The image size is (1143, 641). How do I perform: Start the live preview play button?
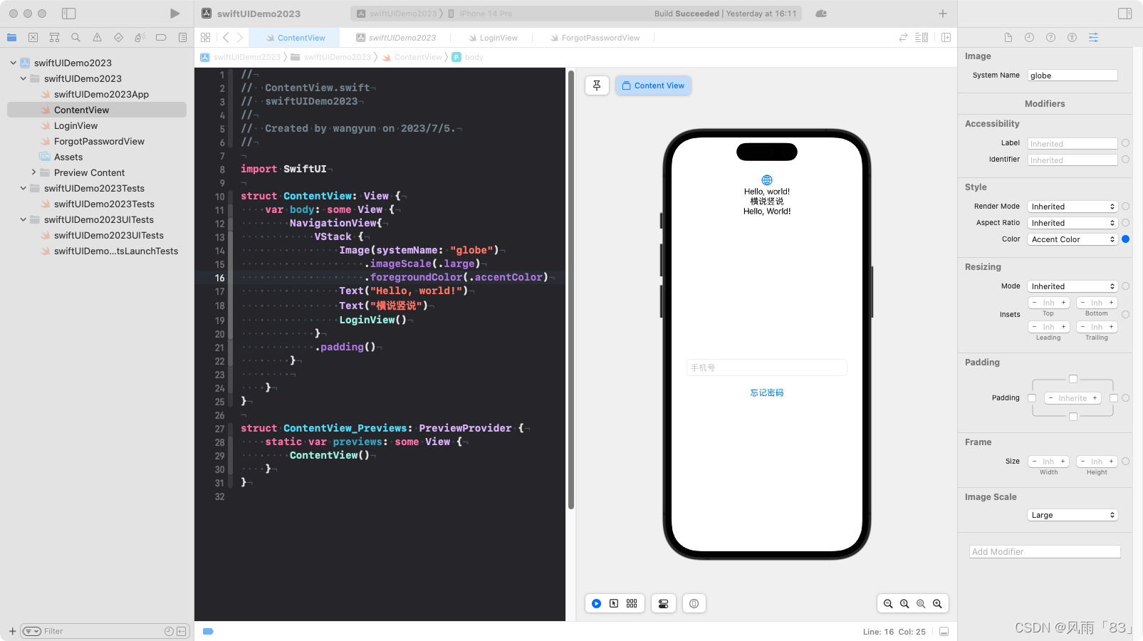(x=596, y=603)
